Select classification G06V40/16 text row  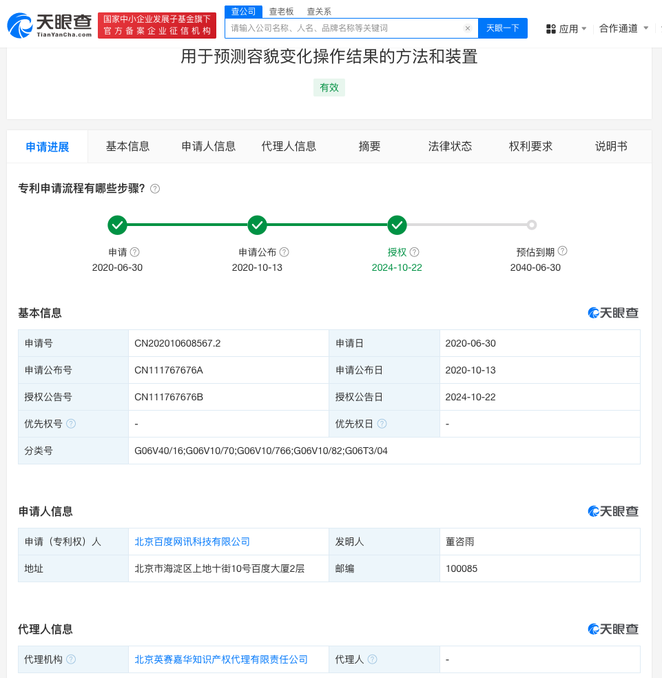[260, 451]
